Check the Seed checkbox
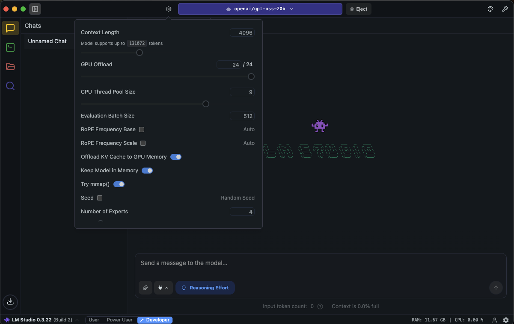 pyautogui.click(x=100, y=198)
